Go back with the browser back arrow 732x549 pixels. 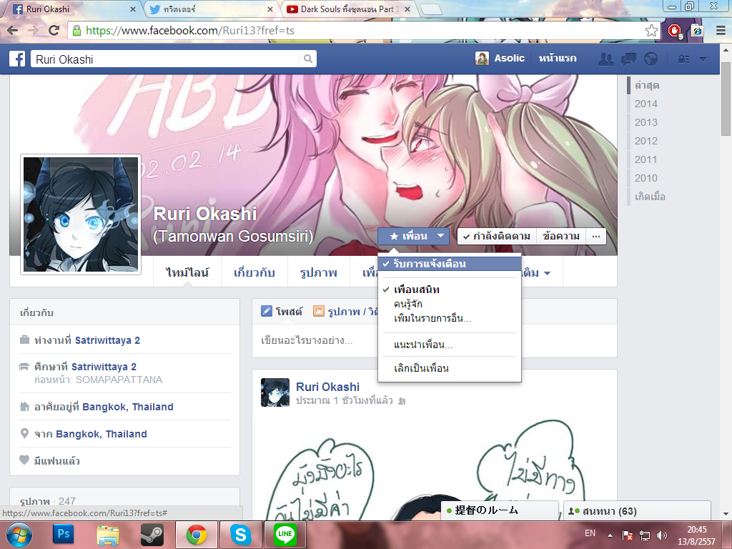(13, 30)
